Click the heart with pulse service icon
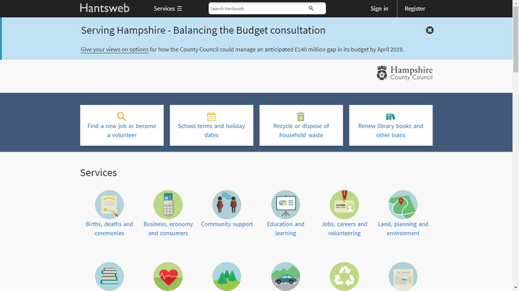 168,277
